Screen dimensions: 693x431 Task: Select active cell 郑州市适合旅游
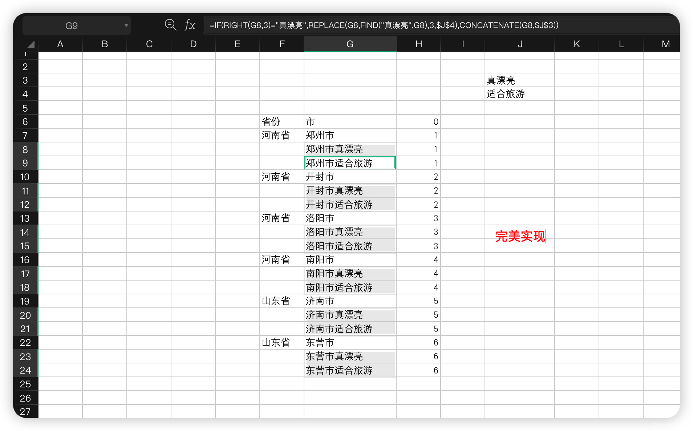point(350,163)
